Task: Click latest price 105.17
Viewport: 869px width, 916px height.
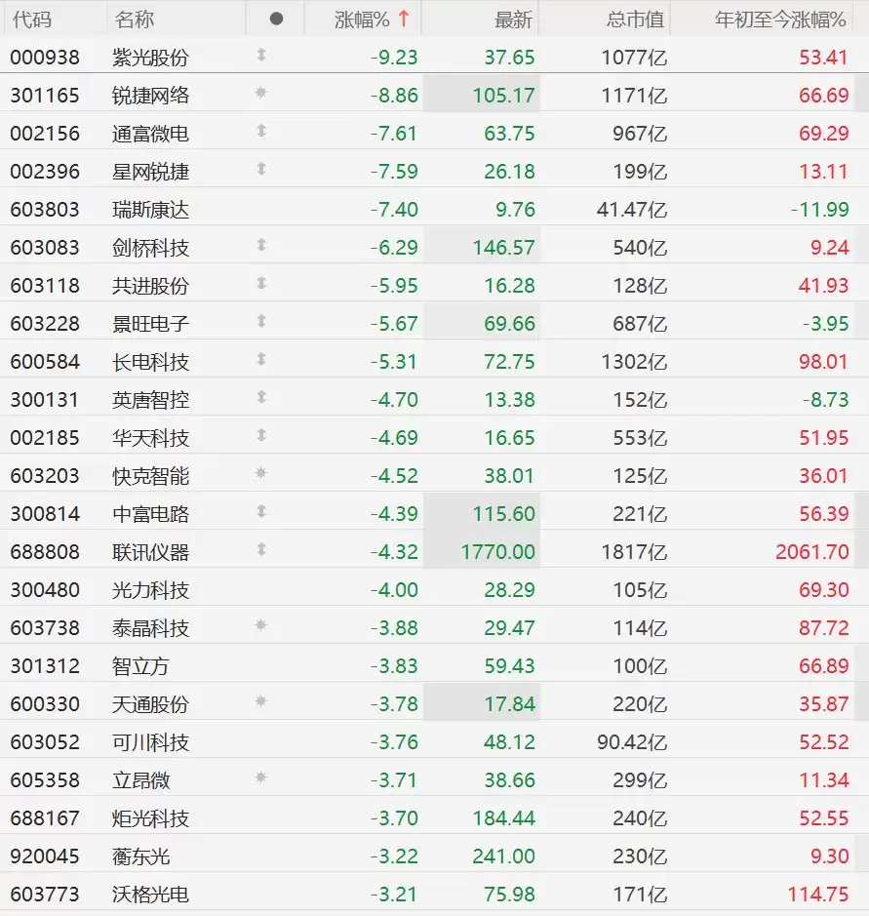Action: point(504,96)
